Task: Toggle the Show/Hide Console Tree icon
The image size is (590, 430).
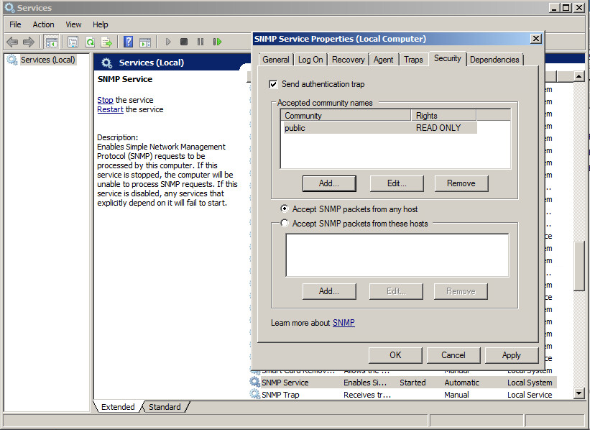Action: (52, 42)
